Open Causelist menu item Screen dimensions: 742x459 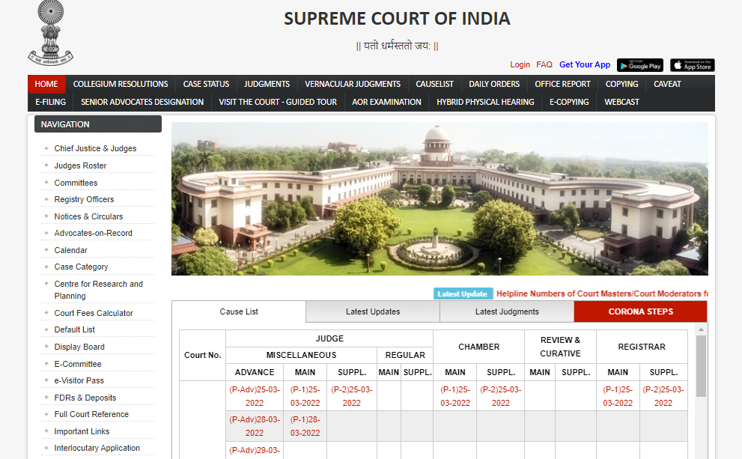tap(434, 84)
